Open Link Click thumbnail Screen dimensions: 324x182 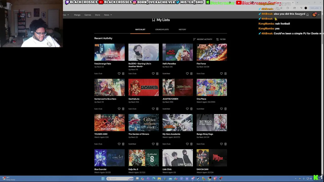pos(178,158)
